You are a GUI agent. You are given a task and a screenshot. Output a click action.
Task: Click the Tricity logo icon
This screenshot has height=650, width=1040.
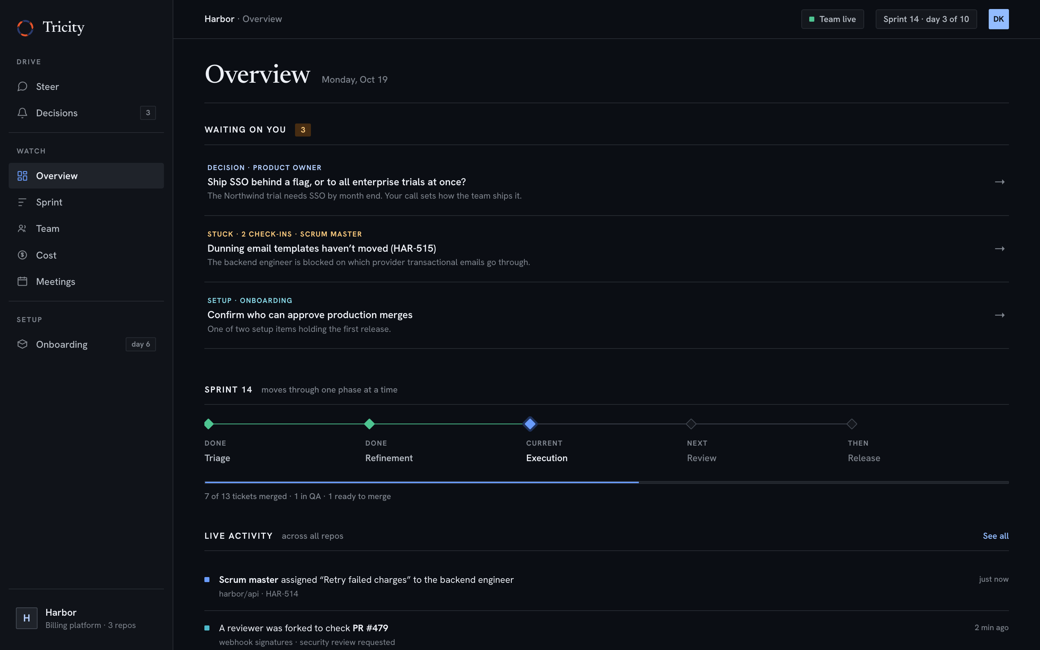point(25,28)
